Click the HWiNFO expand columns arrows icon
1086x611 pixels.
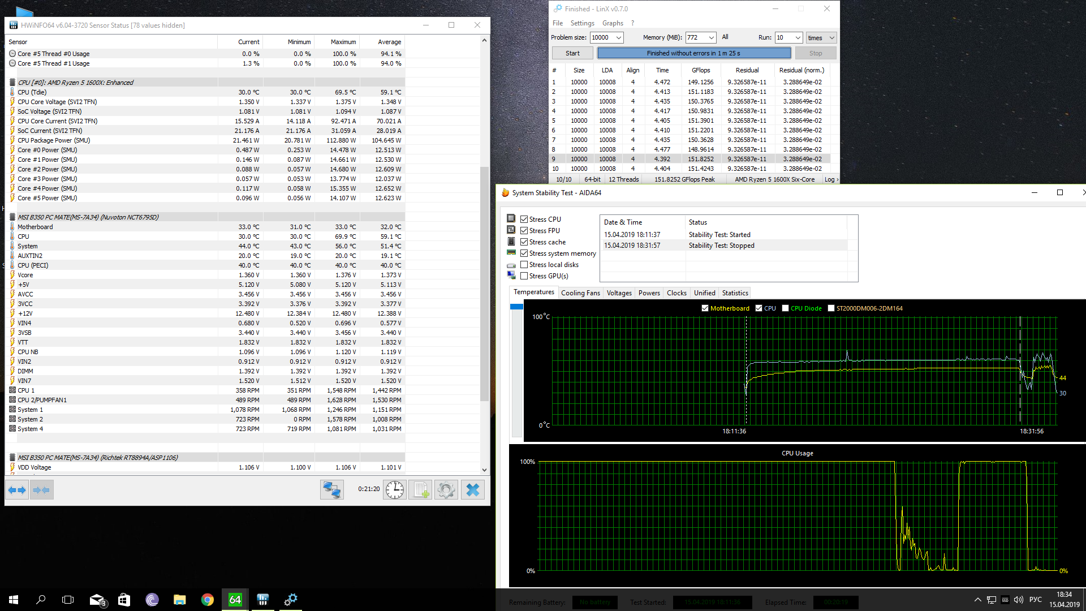coord(17,490)
